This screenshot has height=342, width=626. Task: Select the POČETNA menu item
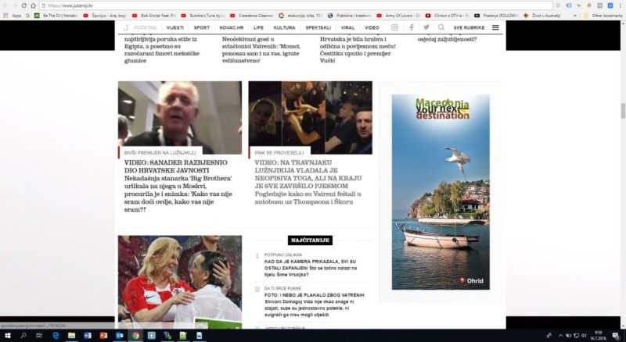[145, 27]
